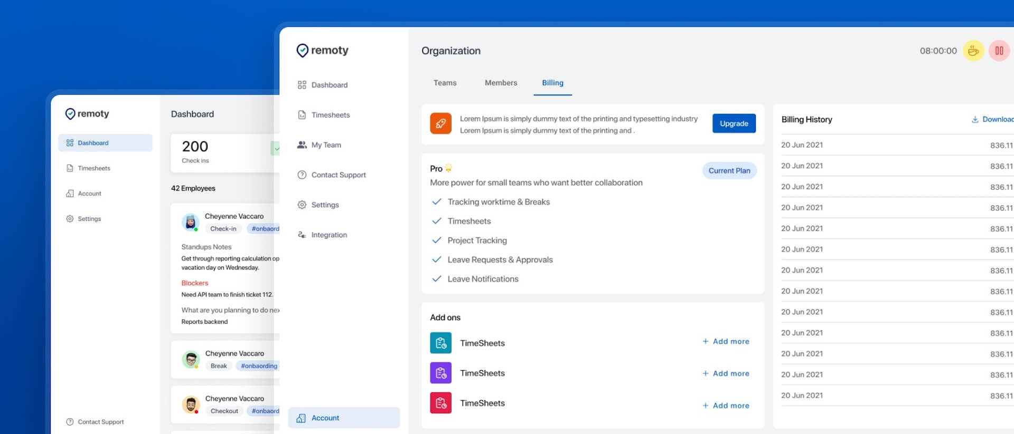The image size is (1014, 434).
Task: Click the teal TimeSheets add-on icon
Action: click(440, 343)
